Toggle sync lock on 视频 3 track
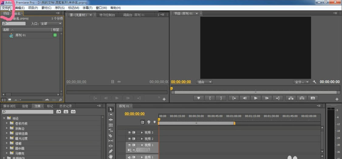The height and width of the screenshot is (159, 342). (x=134, y=132)
